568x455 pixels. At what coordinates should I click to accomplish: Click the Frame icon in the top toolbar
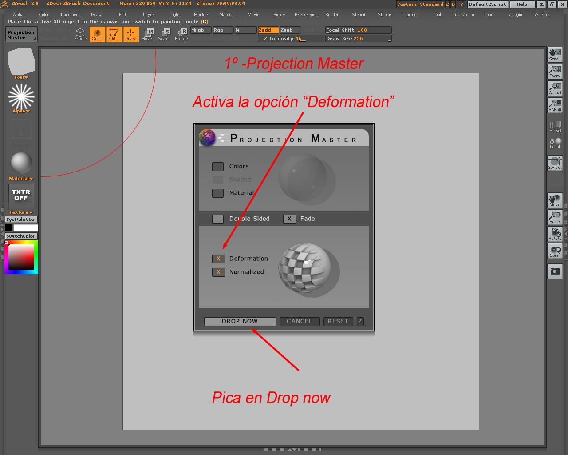(x=80, y=34)
